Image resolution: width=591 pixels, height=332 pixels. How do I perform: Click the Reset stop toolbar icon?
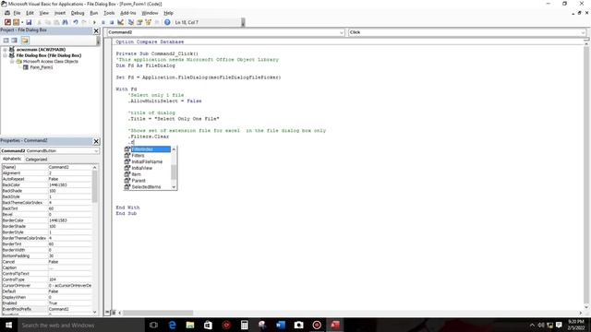tap(112, 22)
